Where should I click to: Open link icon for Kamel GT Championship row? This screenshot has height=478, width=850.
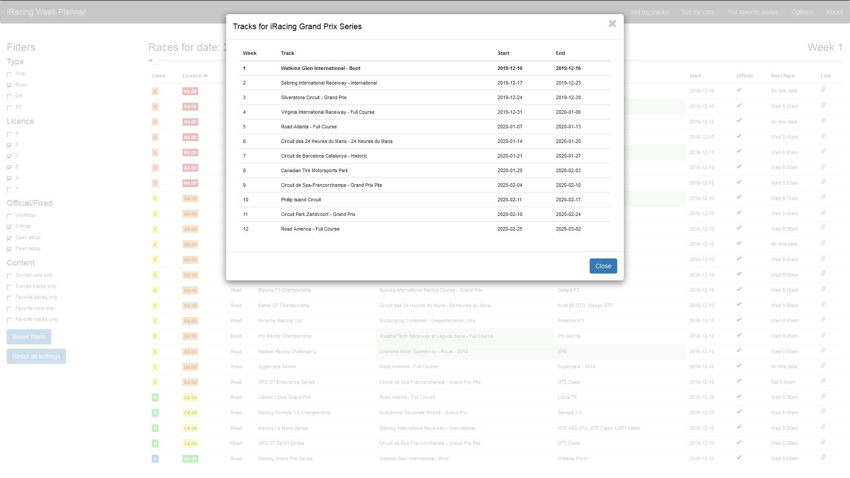click(x=823, y=305)
